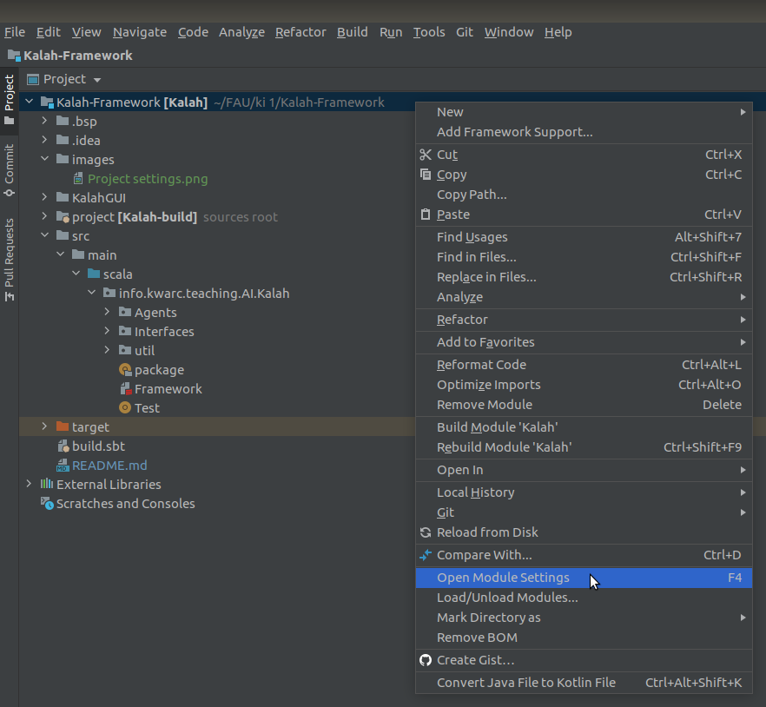Click the README.md markdown icon
This screenshot has height=707, width=766.
(63, 466)
